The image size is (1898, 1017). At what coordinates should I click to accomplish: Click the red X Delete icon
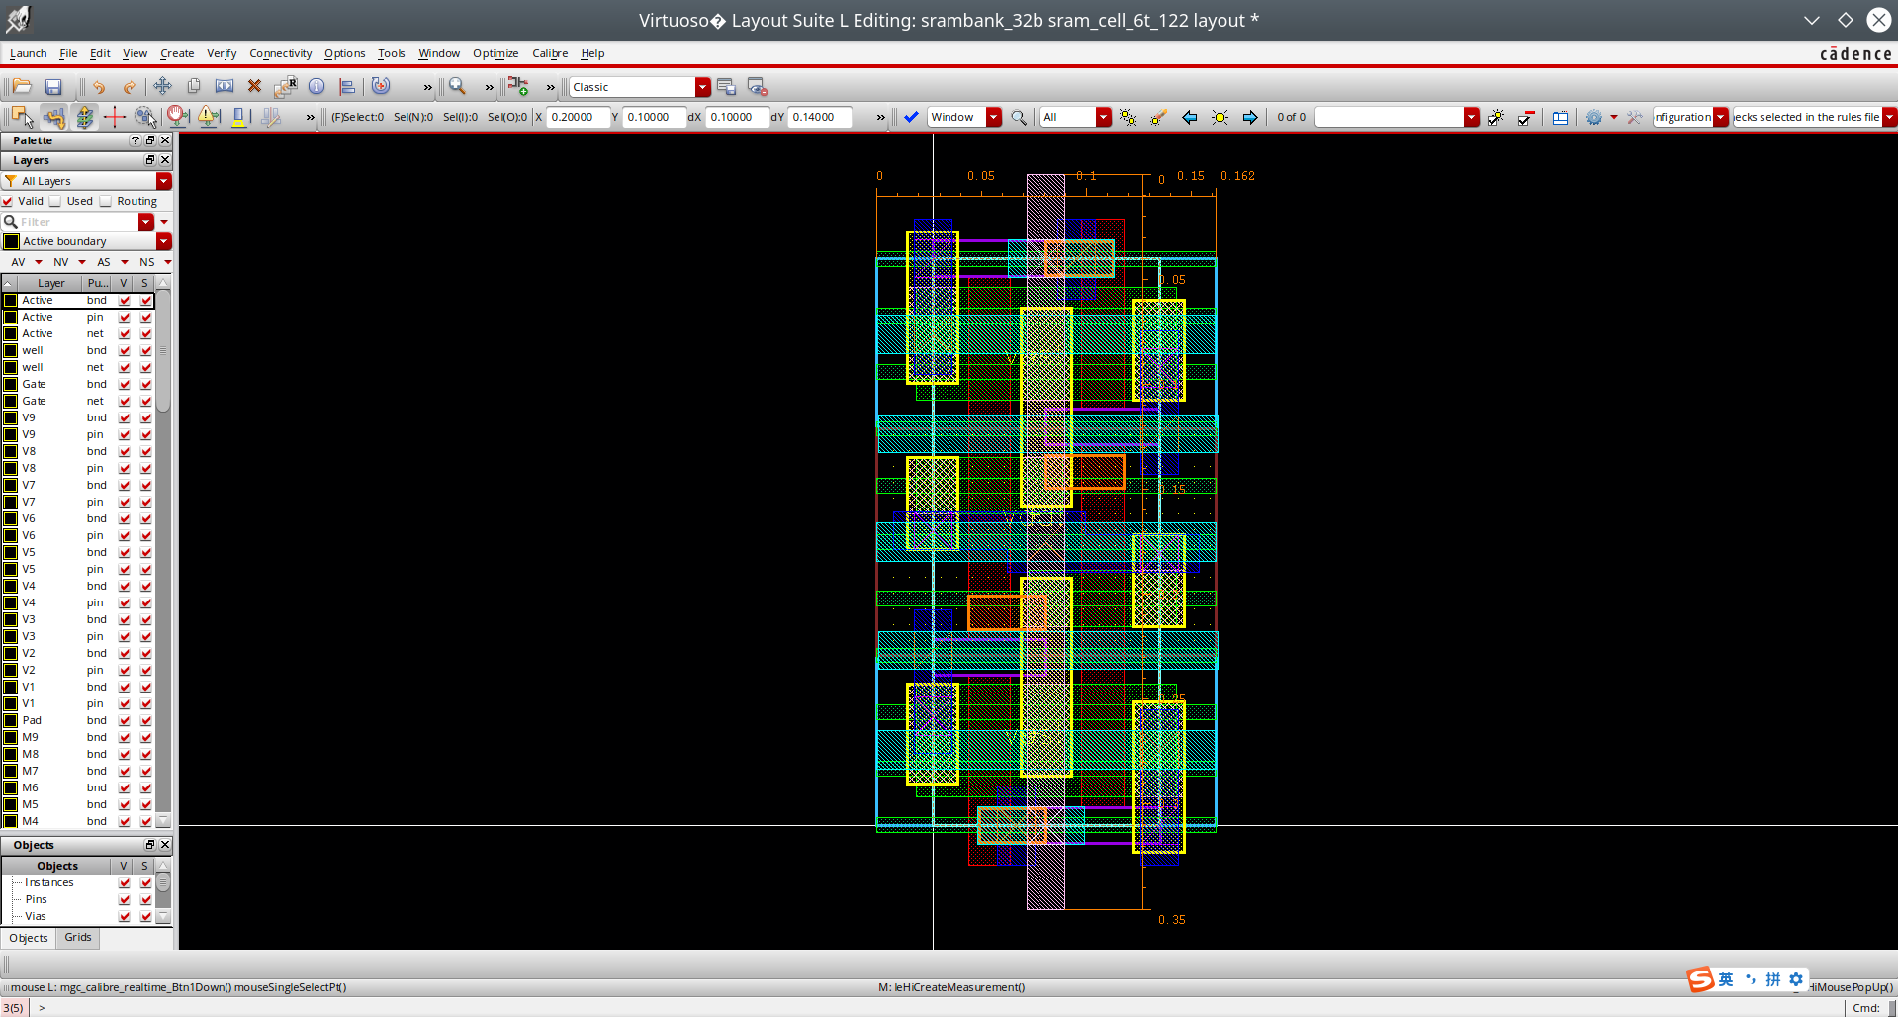click(x=254, y=87)
